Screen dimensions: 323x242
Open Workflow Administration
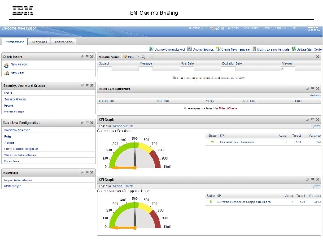[x=20, y=155]
